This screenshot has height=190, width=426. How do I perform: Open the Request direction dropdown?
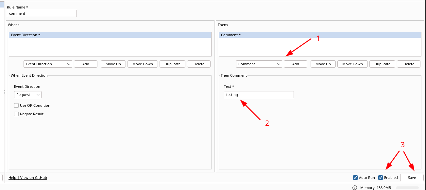click(x=27, y=95)
